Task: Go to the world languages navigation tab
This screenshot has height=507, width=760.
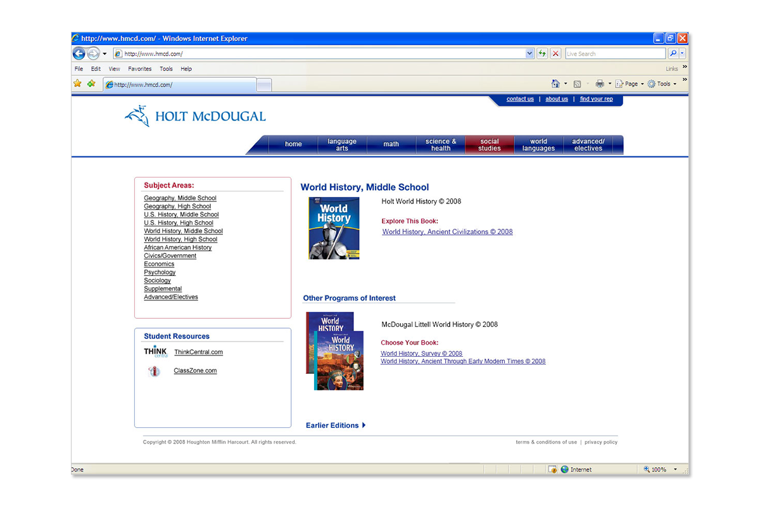Action: 538,144
